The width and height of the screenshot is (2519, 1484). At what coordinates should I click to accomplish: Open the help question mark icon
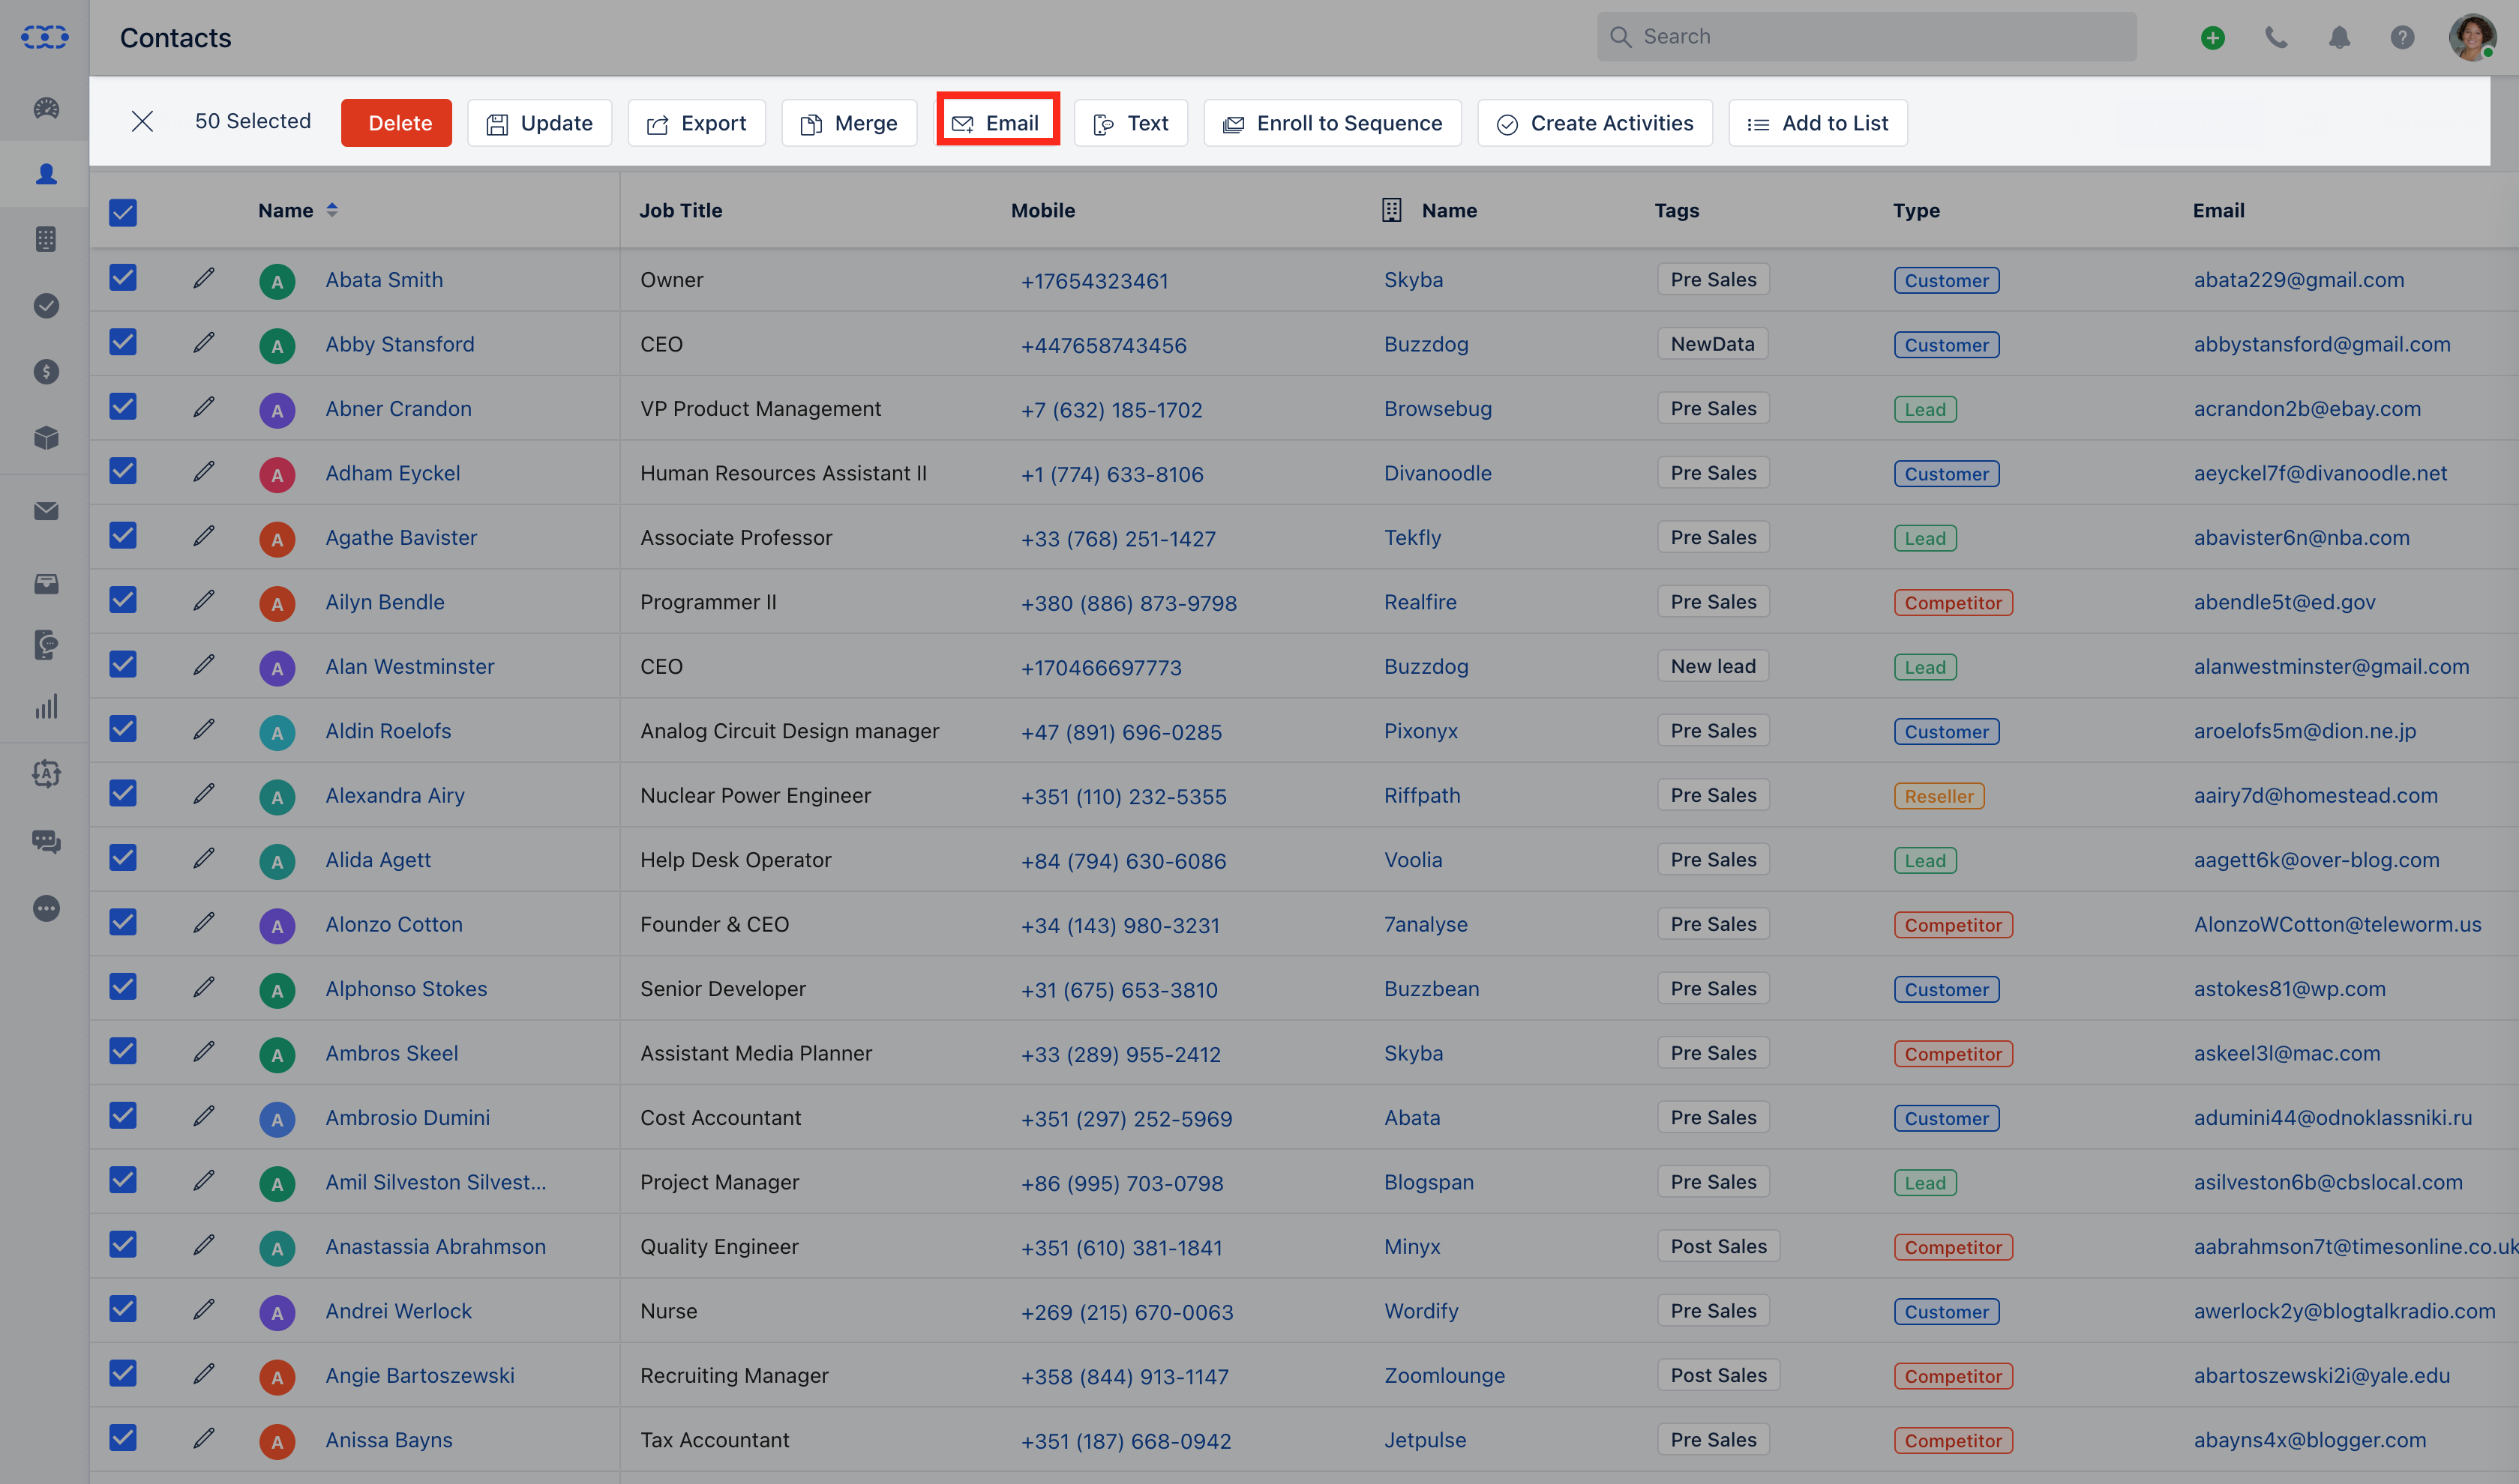click(2402, 38)
